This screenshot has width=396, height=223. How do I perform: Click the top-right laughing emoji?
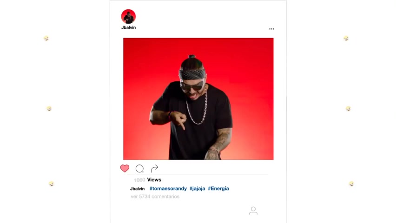(346, 38)
